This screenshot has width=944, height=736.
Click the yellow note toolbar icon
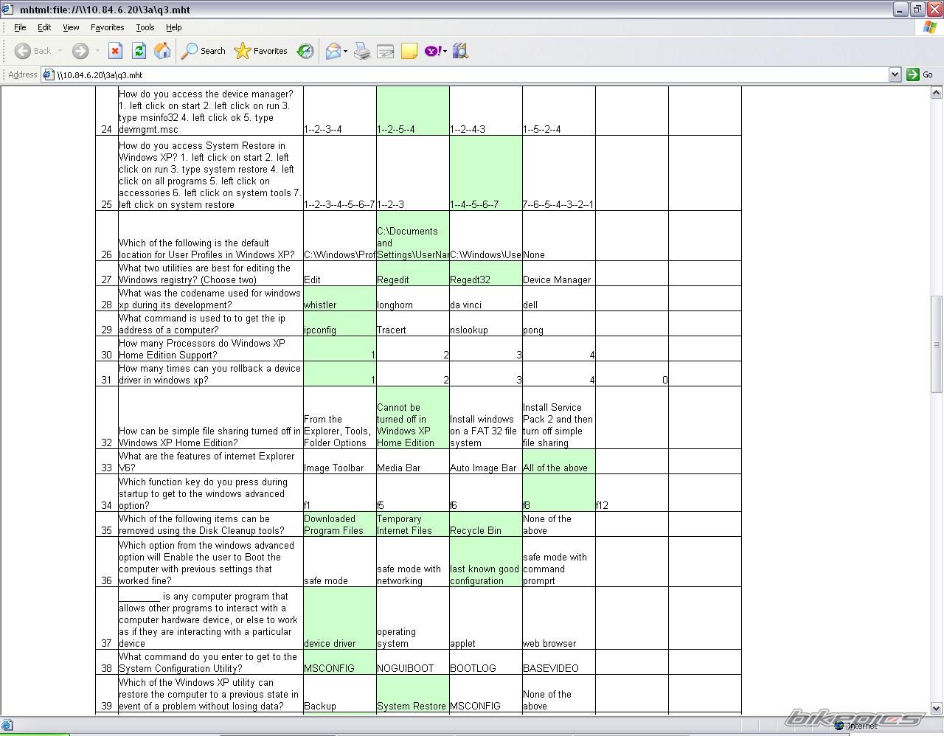(x=409, y=51)
